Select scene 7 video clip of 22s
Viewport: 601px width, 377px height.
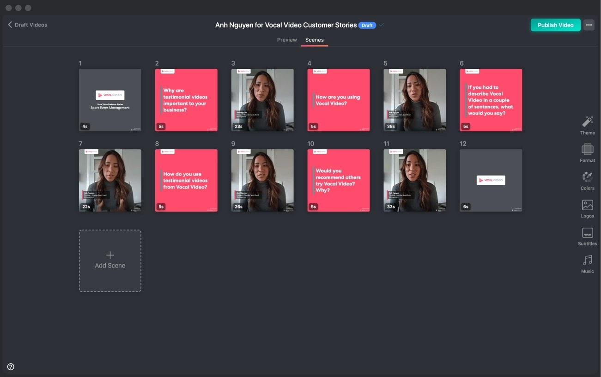110,181
